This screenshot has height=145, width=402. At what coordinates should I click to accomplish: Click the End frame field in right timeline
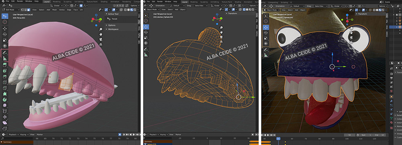point(380,135)
